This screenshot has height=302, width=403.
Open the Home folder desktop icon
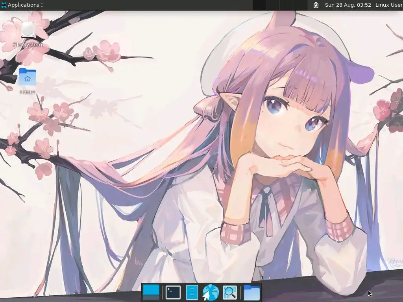pos(27,81)
